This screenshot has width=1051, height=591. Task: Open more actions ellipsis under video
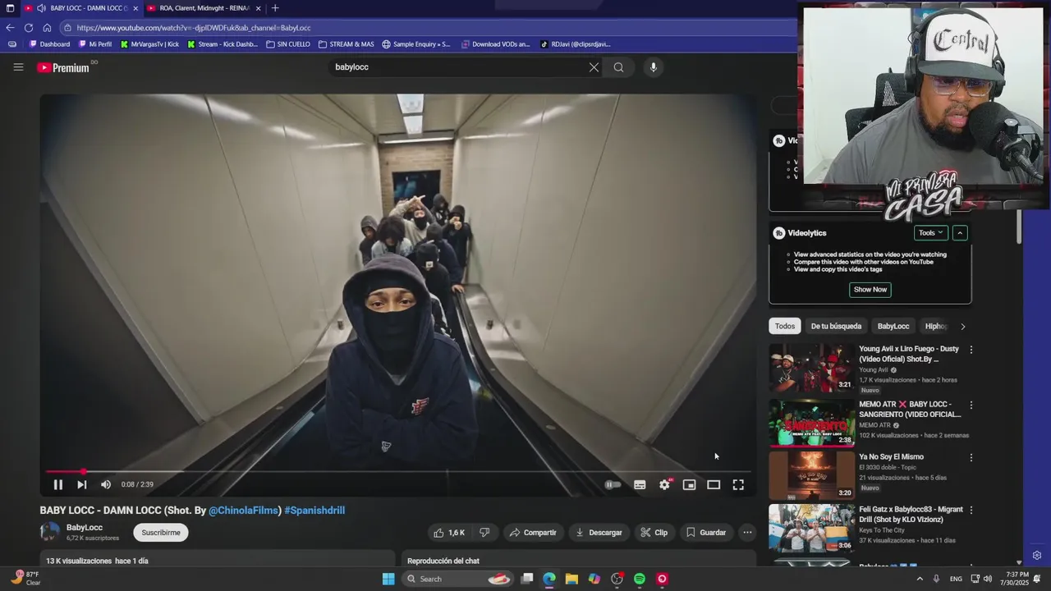point(747,533)
